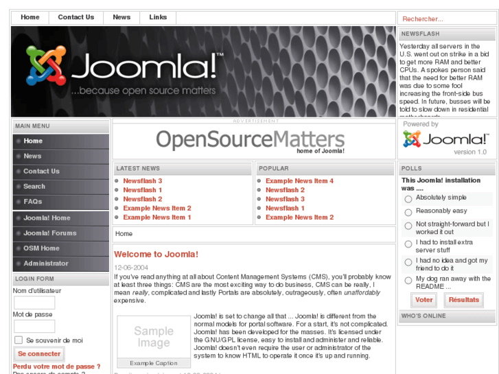The width and height of the screenshot is (499, 374).
Task: Click the Home breadcrumb above the article
Action: [124, 234]
